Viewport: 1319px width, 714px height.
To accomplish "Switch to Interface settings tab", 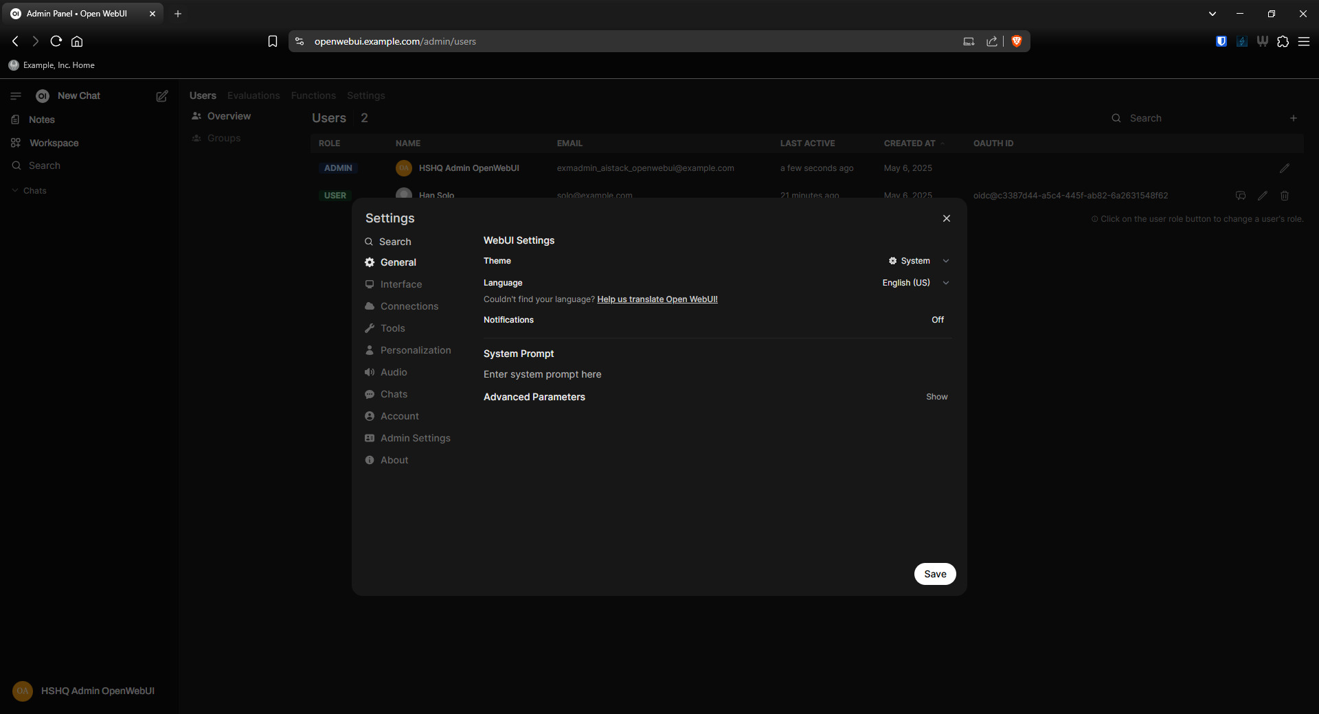I will [x=401, y=284].
